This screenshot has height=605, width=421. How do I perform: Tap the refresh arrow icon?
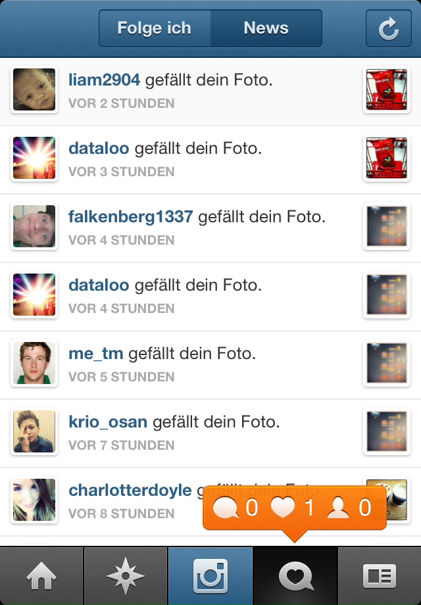click(388, 28)
